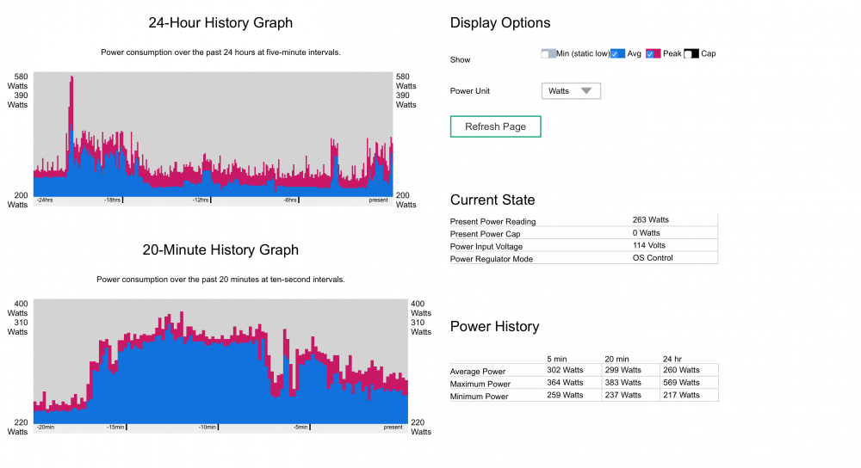861x468 pixels.
Task: Click the 20 min column header
Action: click(x=616, y=360)
